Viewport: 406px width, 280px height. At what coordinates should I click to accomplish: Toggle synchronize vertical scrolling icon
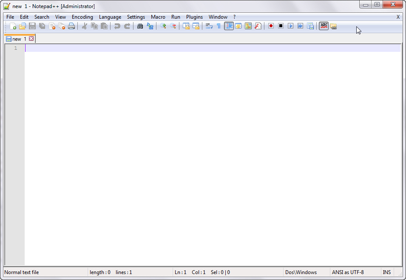186,26
